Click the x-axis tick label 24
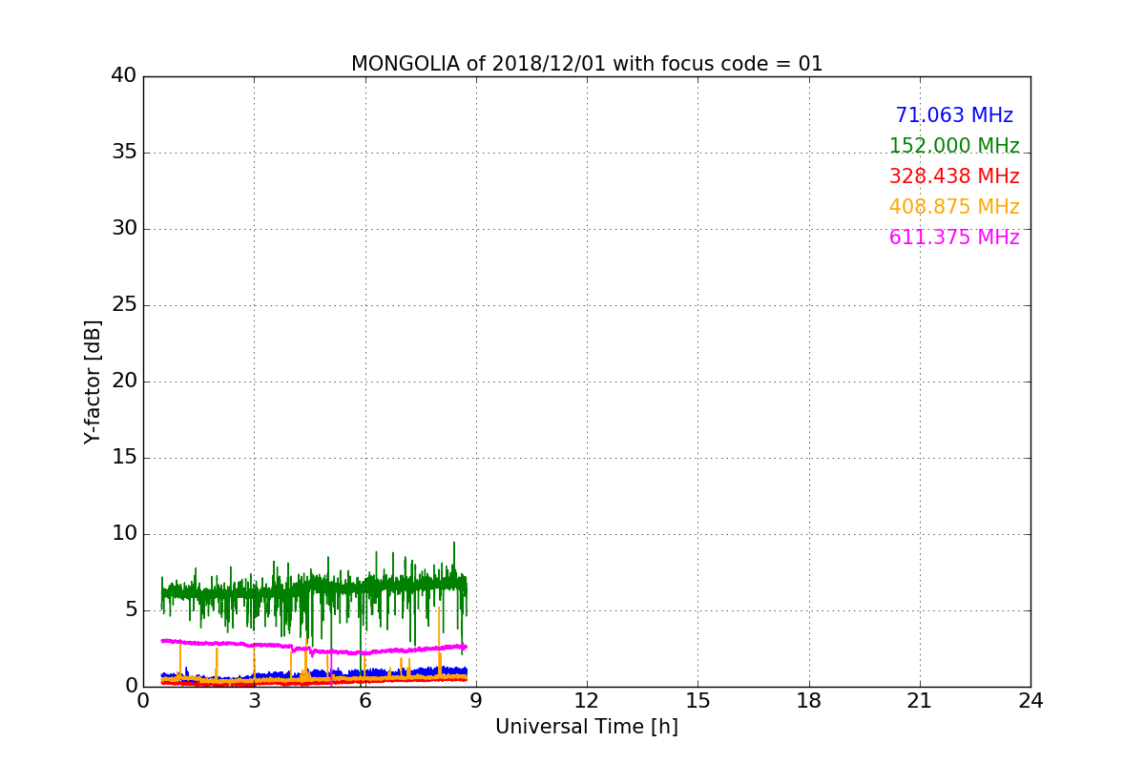Screen dimensions: 1145x763 tap(1030, 701)
